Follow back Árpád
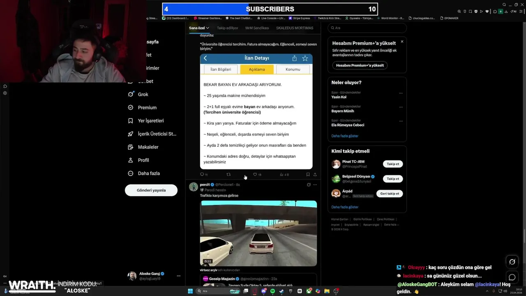526x296 pixels. pyautogui.click(x=390, y=194)
